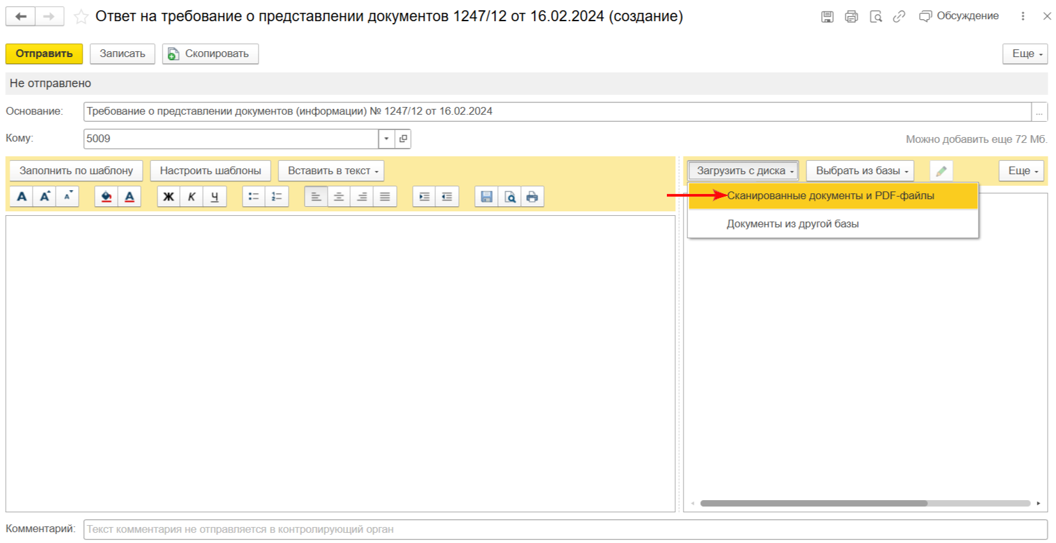Align text to the right
1056x543 pixels.
pos(362,197)
